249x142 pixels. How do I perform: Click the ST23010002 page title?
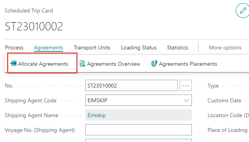coord(34,26)
